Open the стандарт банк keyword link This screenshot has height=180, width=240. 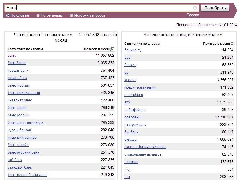pos(20,167)
